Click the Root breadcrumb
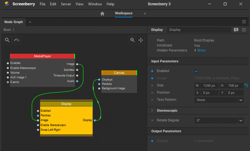Screen dimensions: 250x151 [7, 30]
